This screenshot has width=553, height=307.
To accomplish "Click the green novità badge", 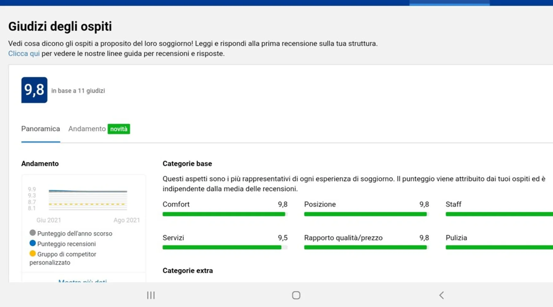I will (x=119, y=129).
